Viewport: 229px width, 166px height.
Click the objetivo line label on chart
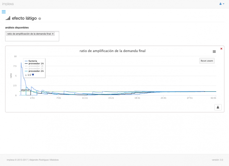pyautogui.click(x=25, y=90)
